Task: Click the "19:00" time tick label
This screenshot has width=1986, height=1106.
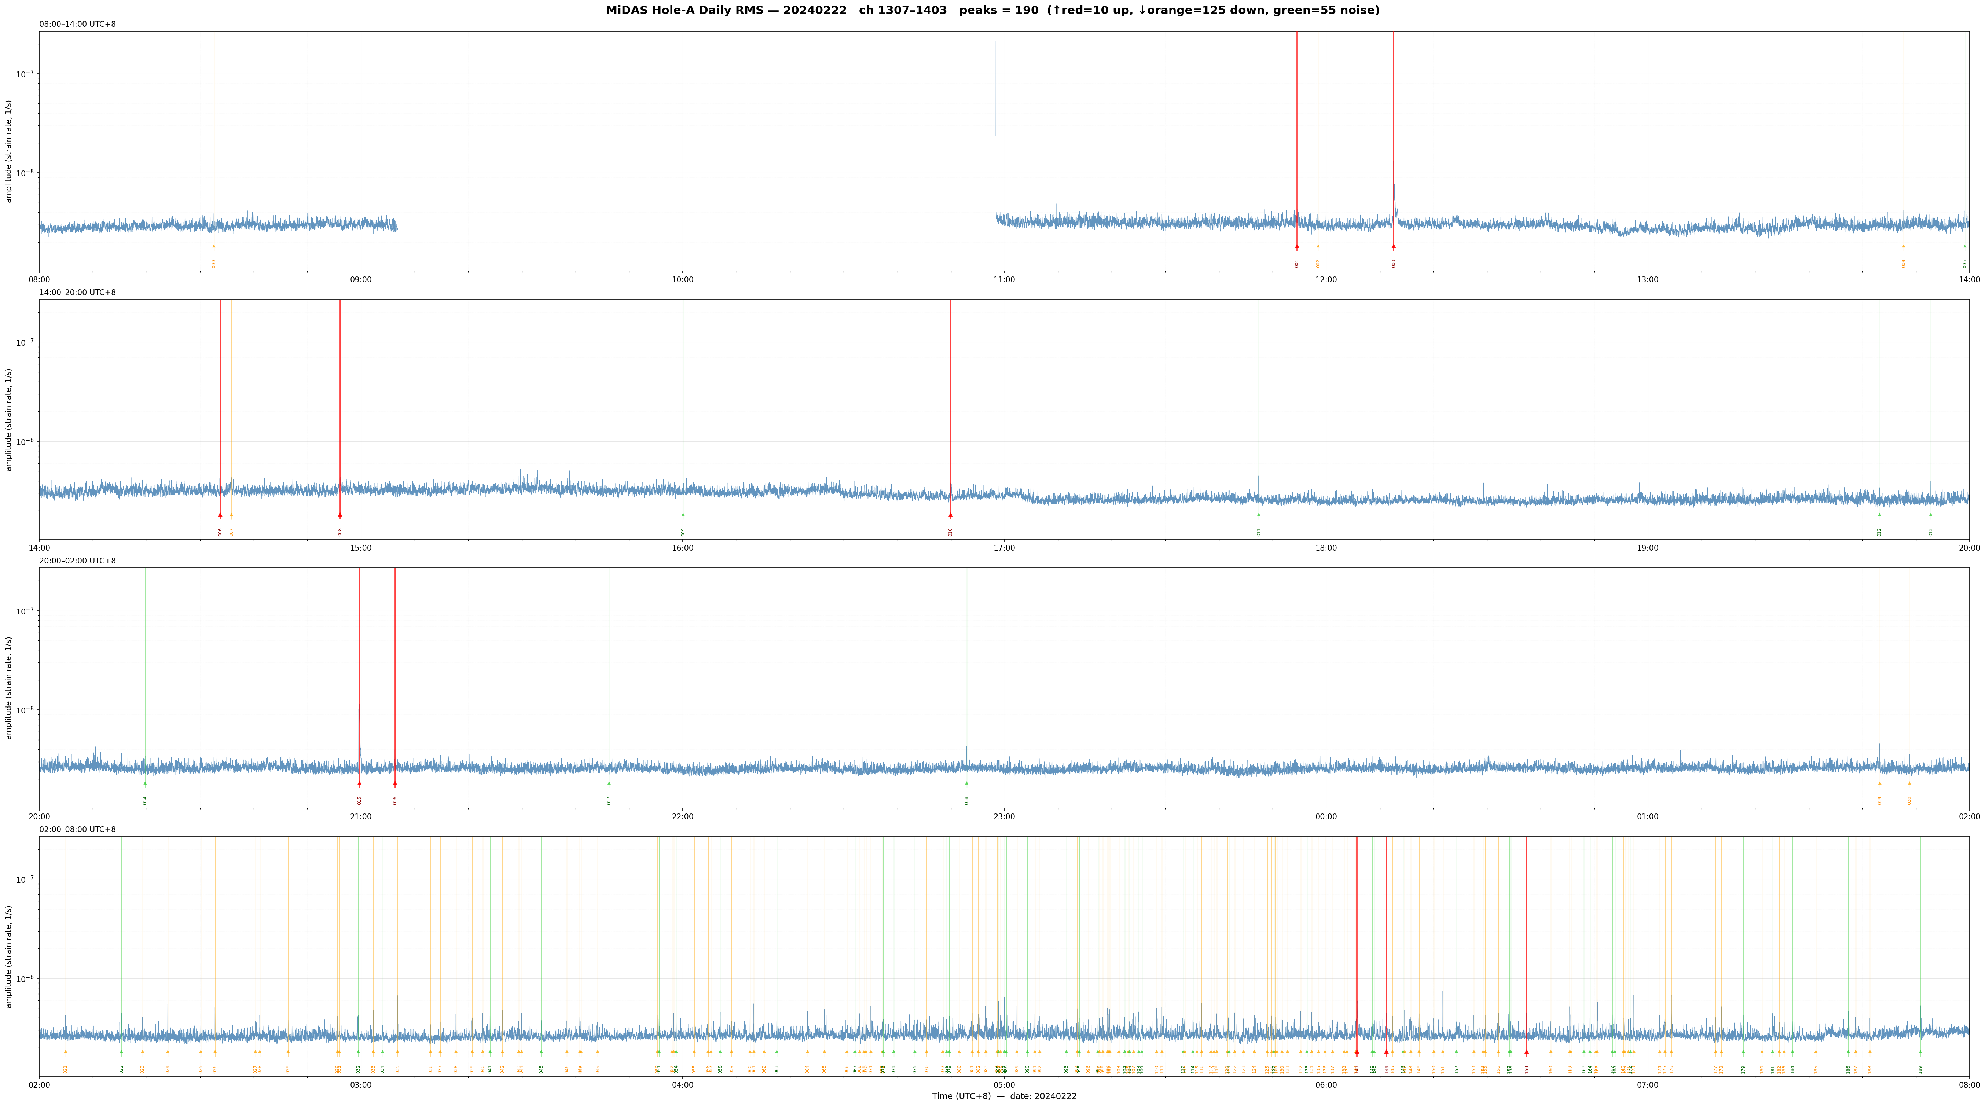Action: click(x=1648, y=548)
